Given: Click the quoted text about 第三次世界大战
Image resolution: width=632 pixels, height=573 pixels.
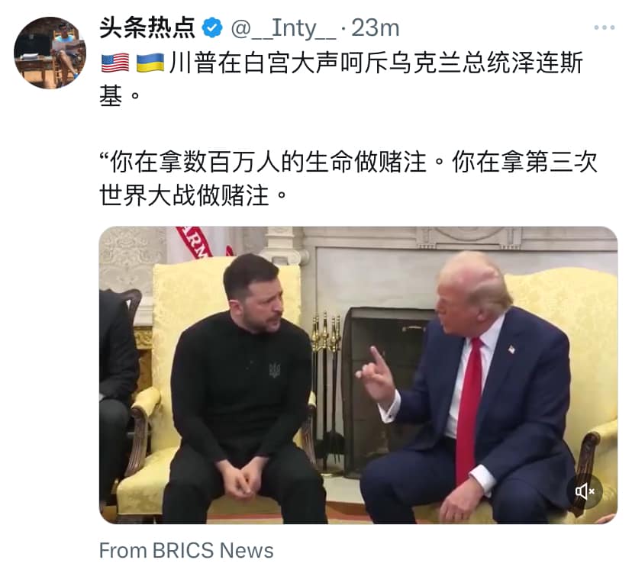Looking at the screenshot, I should 348,179.
